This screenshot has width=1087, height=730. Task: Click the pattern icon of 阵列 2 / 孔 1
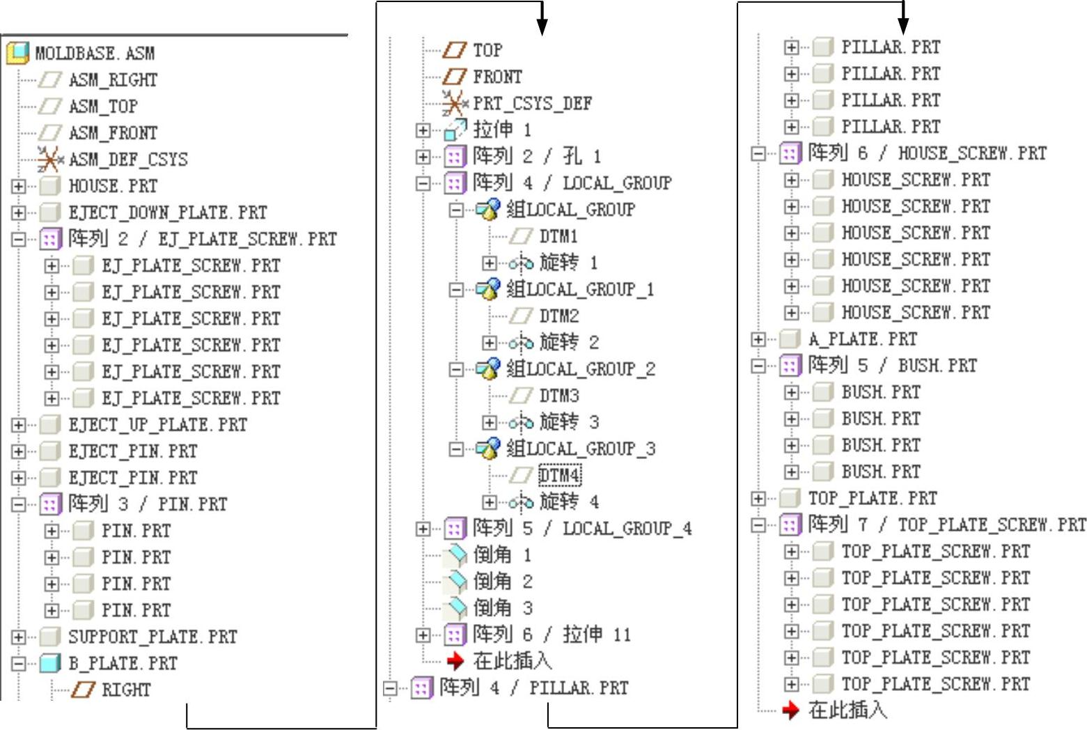455,156
